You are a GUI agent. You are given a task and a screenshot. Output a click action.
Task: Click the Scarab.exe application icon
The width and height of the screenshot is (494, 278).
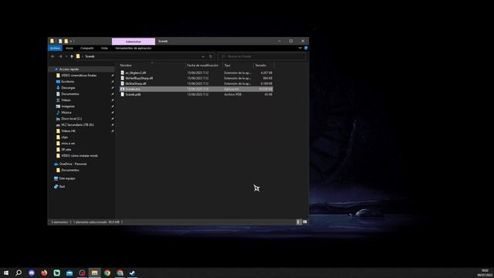122,90
